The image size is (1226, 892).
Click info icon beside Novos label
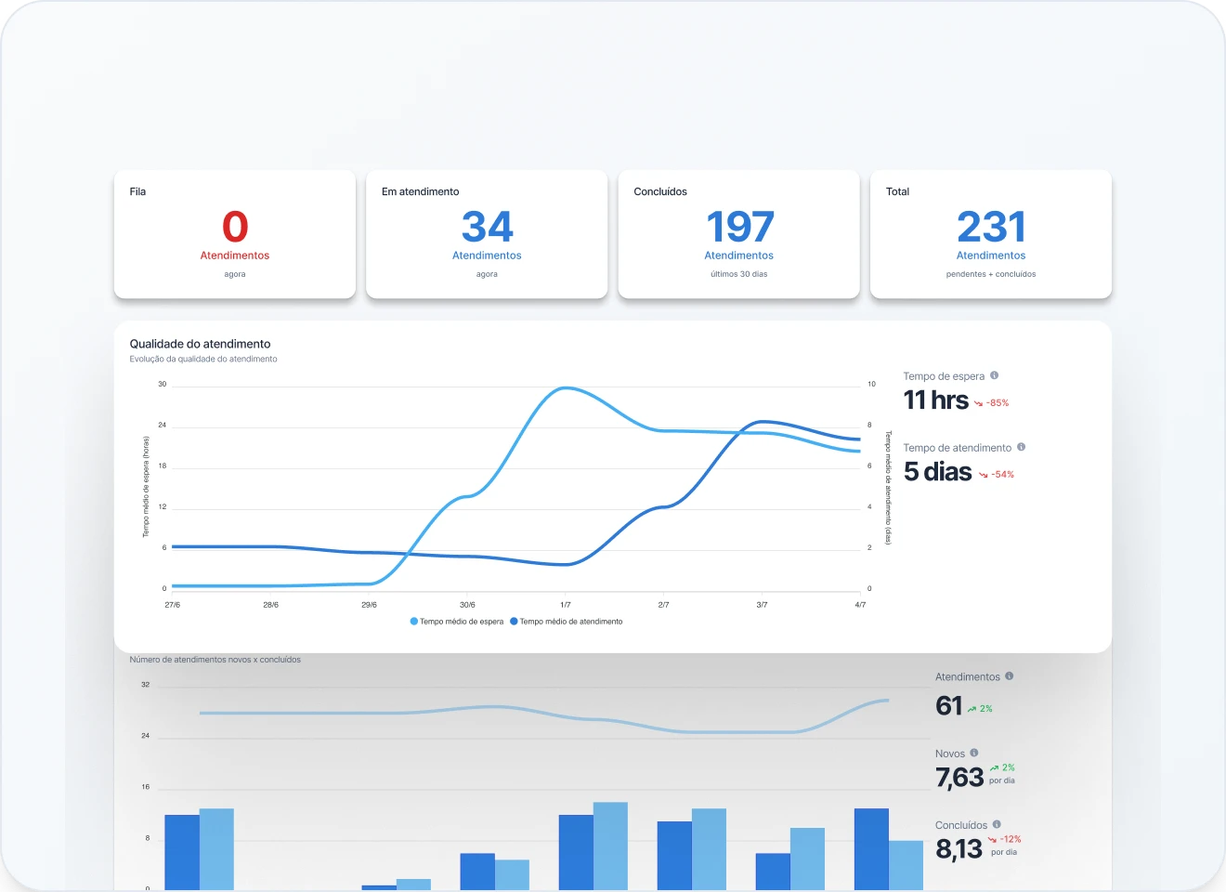974,753
